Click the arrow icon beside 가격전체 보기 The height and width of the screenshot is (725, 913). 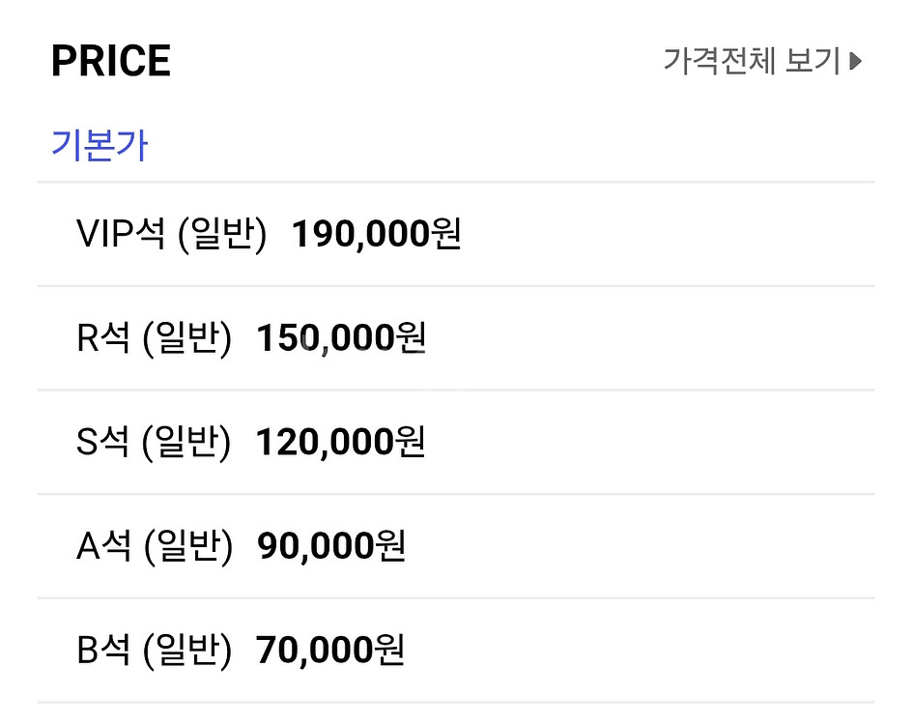(855, 62)
